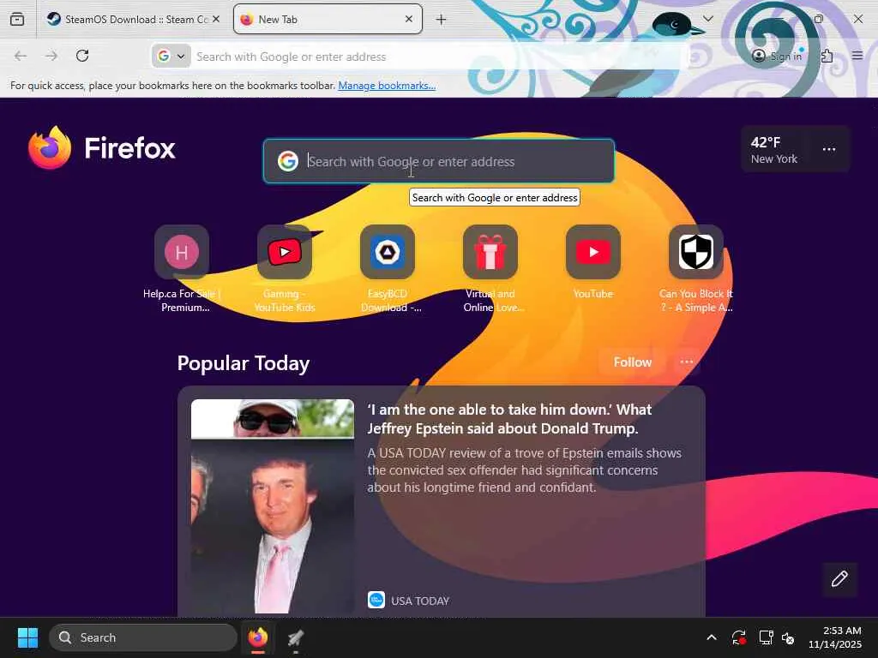Viewport: 878px width, 658px height.
Task: Open the clock showing 2:53 AM
Action: [835, 637]
